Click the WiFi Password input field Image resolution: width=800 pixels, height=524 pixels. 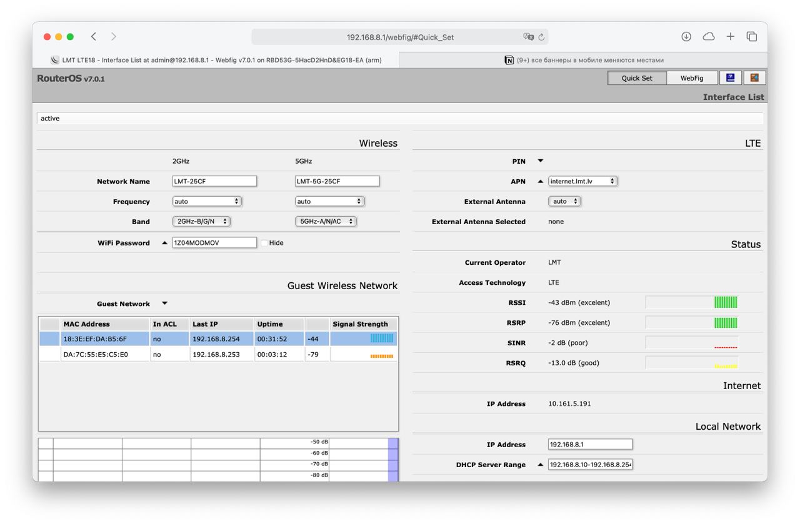(x=214, y=242)
